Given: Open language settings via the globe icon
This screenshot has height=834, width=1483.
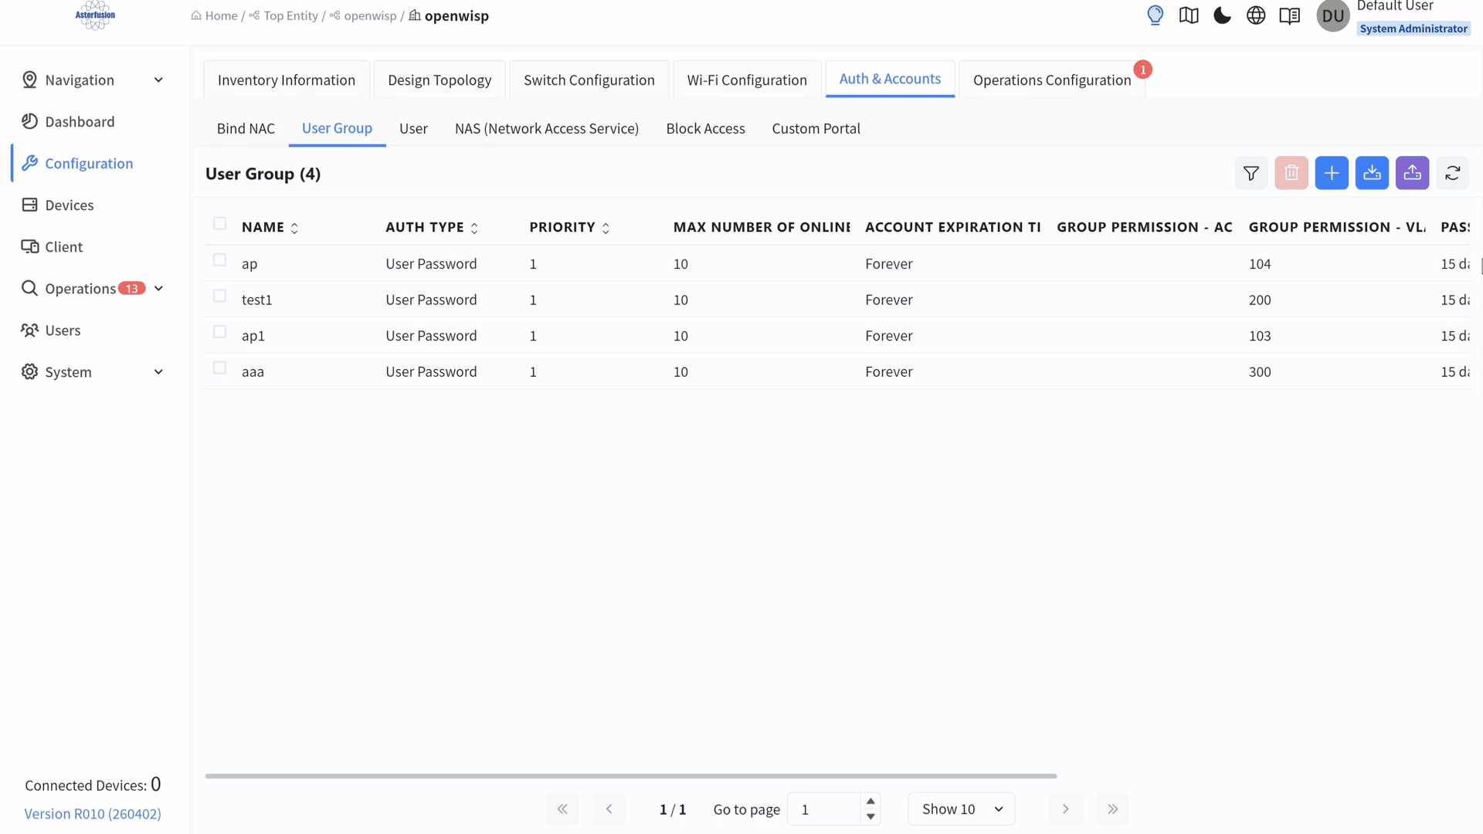Looking at the screenshot, I should pyautogui.click(x=1256, y=15).
